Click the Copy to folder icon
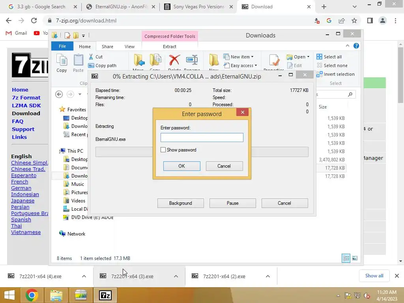The height and width of the screenshot is (303, 404). pos(155,61)
